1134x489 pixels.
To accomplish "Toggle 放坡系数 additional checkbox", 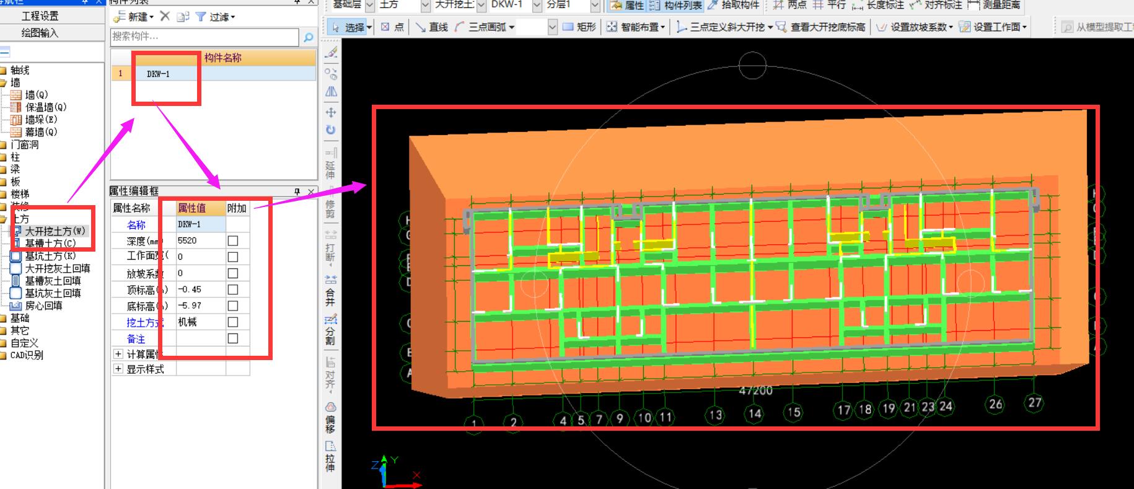I will tap(233, 273).
